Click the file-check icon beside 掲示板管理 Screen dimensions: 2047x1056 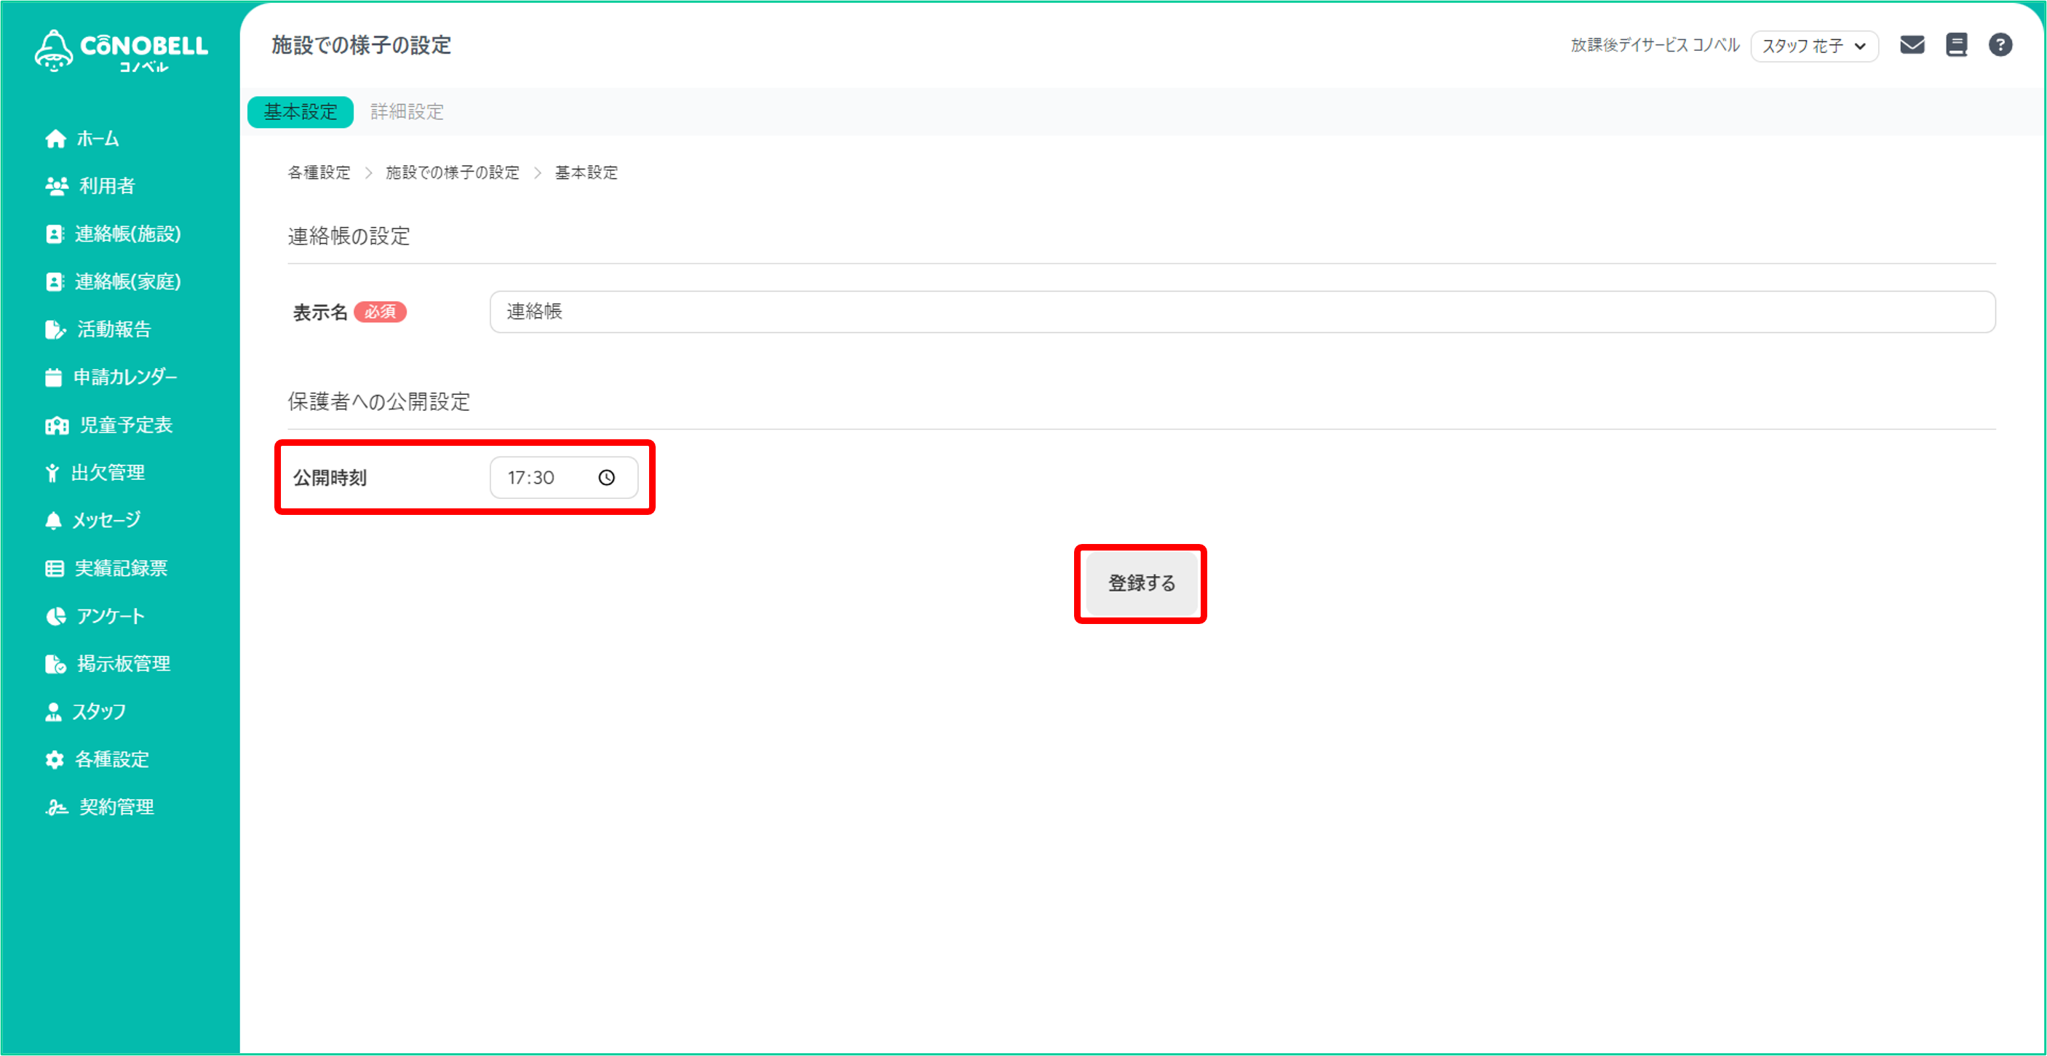click(x=55, y=665)
